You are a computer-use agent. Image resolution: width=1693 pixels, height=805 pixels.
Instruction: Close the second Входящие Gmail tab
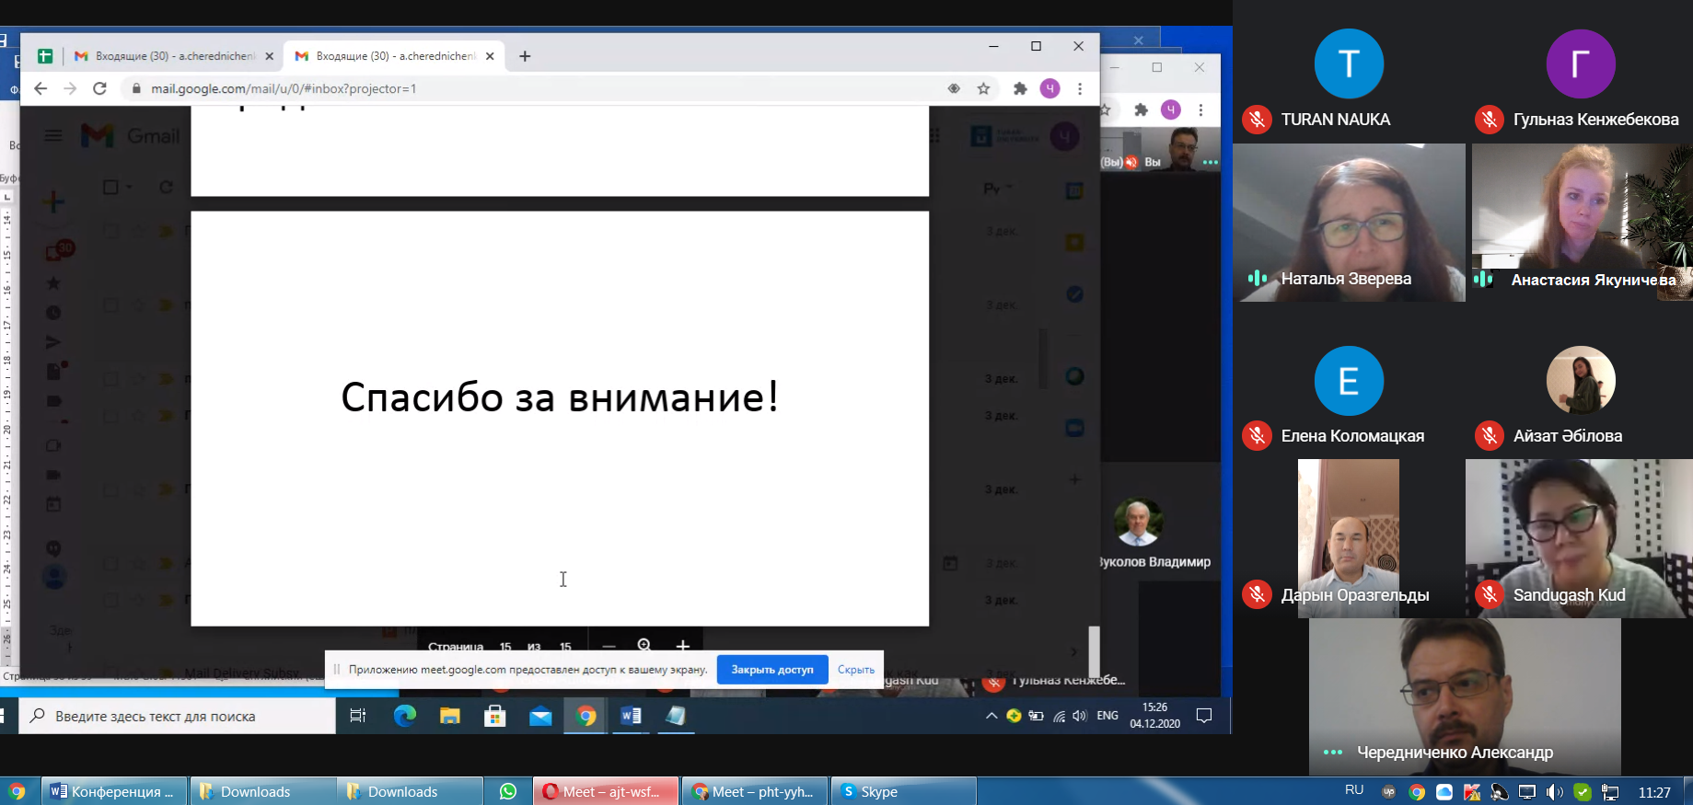tap(490, 56)
